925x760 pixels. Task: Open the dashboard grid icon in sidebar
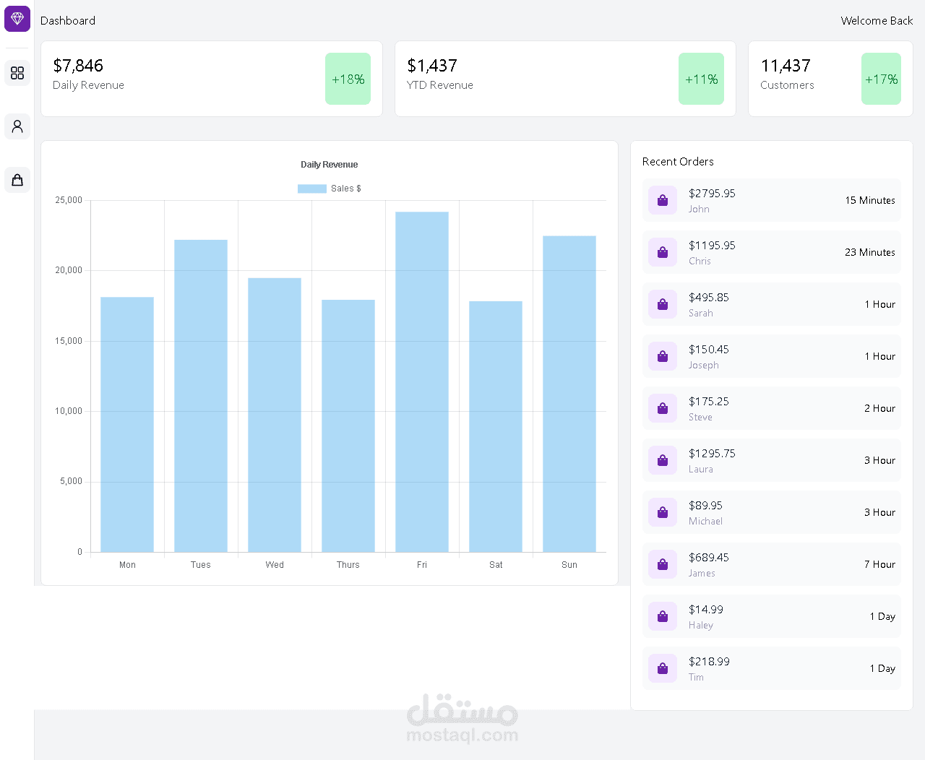pos(17,73)
